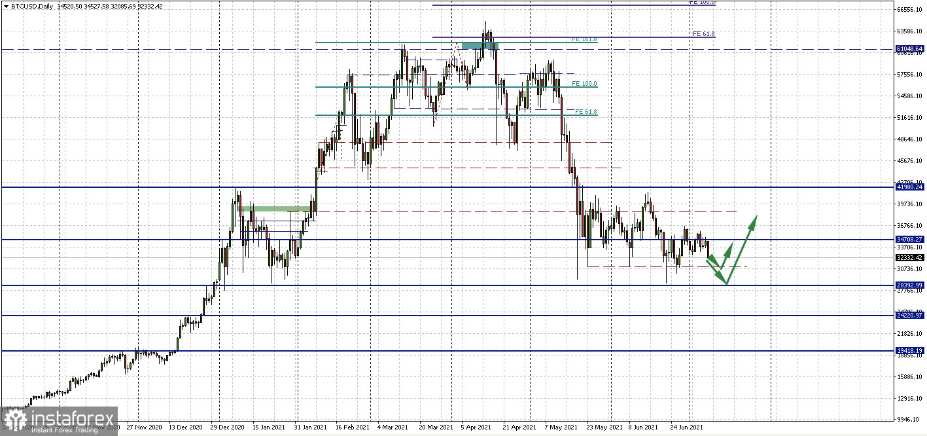Click the instaforex logo icon

pyautogui.click(x=14, y=420)
